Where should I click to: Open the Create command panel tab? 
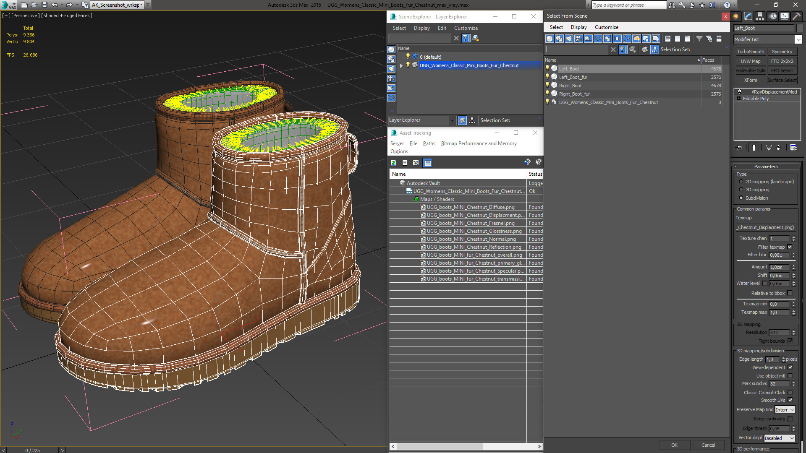[x=736, y=16]
